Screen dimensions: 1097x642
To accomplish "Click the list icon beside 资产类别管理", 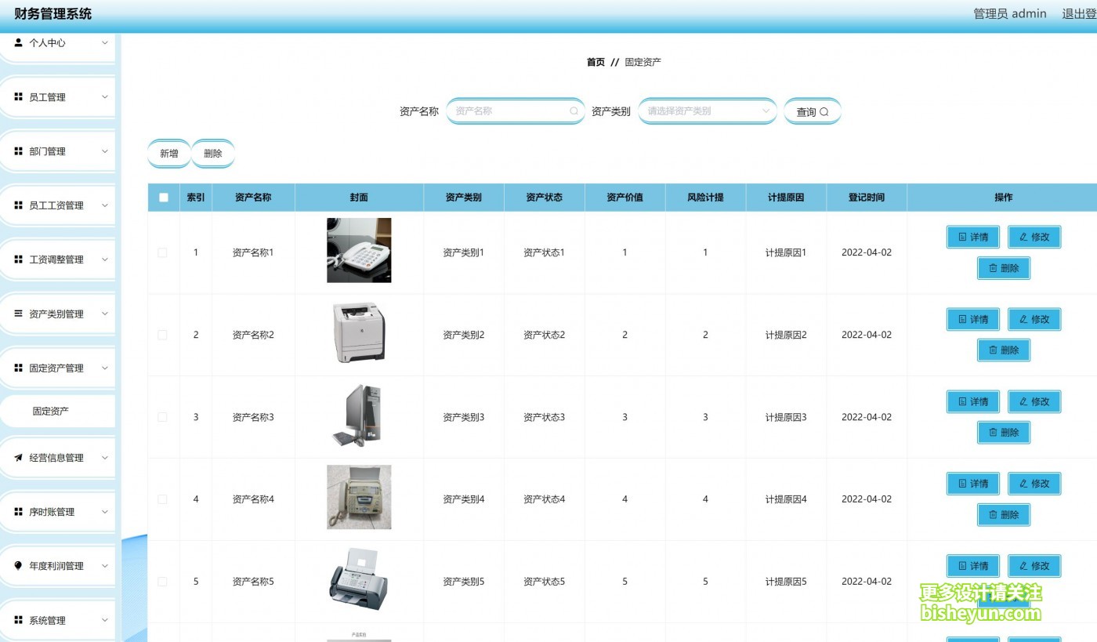I will tap(19, 314).
